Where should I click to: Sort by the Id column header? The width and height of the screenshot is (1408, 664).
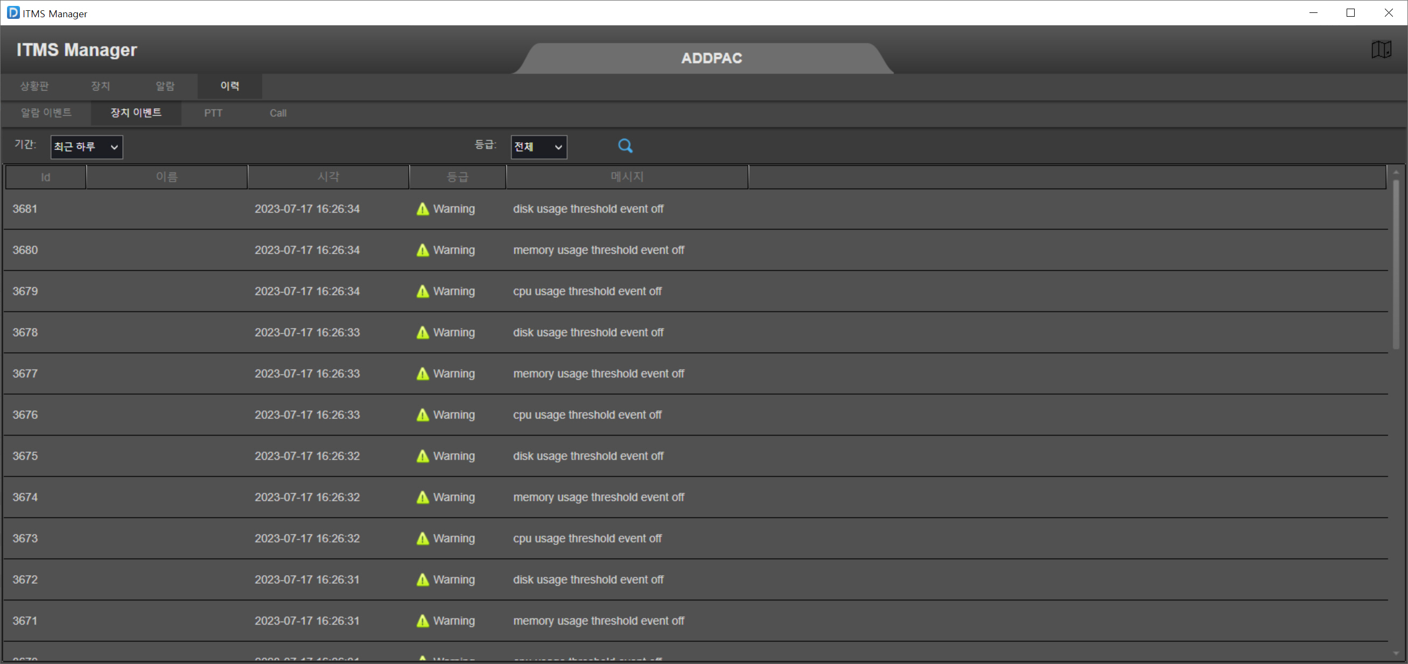(45, 177)
